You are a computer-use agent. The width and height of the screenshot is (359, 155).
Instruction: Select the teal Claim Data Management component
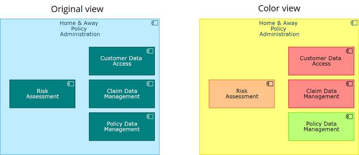coord(122,94)
